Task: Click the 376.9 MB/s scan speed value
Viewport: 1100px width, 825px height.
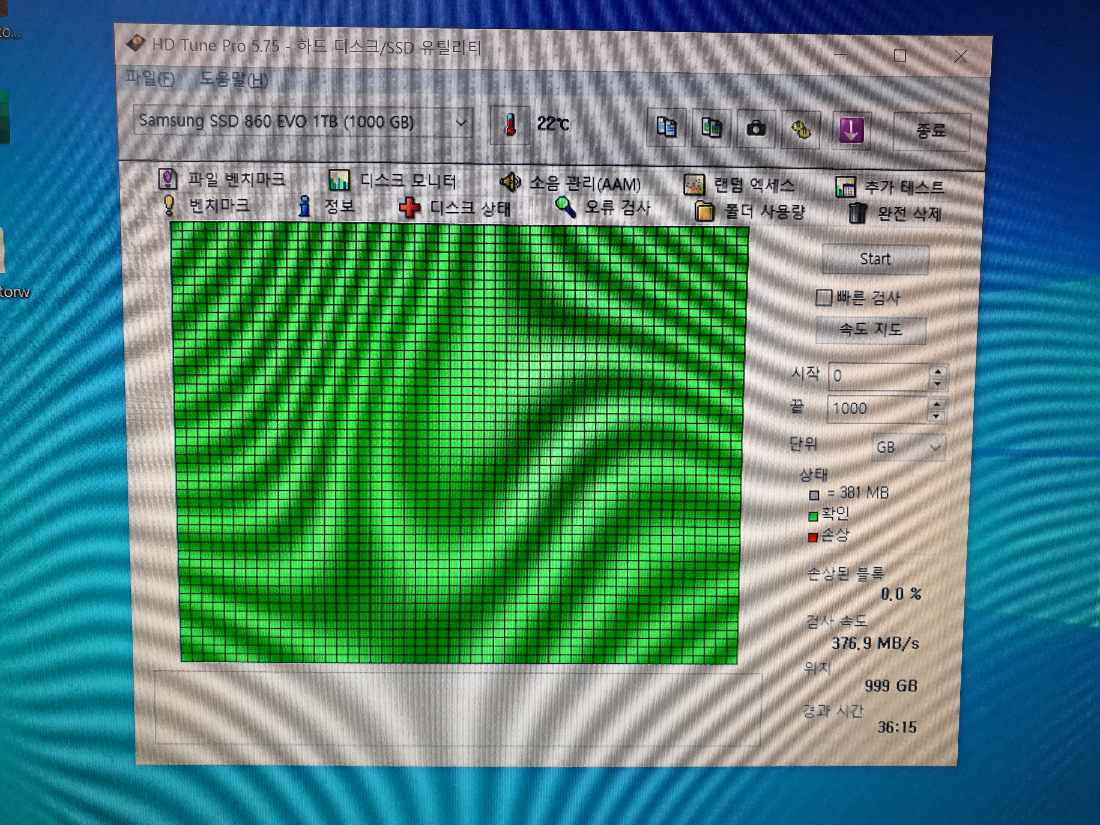Action: 875,644
